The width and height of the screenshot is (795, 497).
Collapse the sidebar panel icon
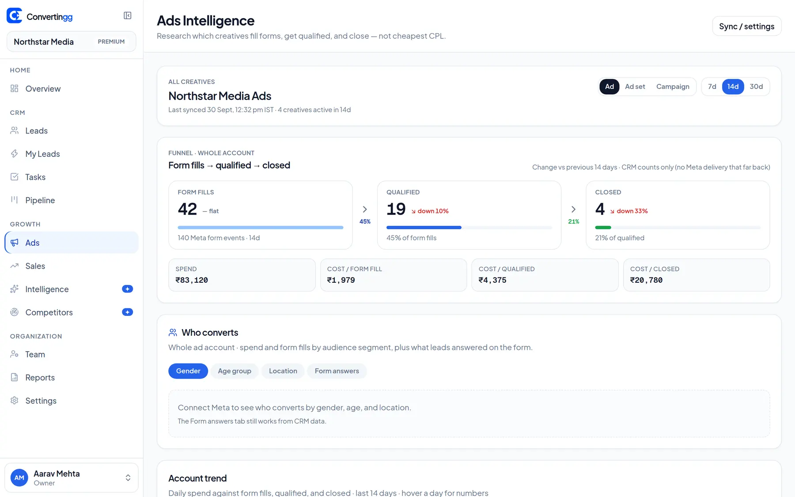tap(128, 16)
